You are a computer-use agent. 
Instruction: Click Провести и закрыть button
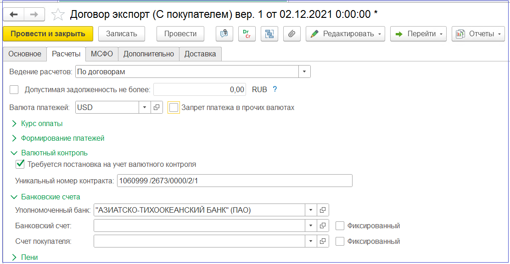click(48, 33)
